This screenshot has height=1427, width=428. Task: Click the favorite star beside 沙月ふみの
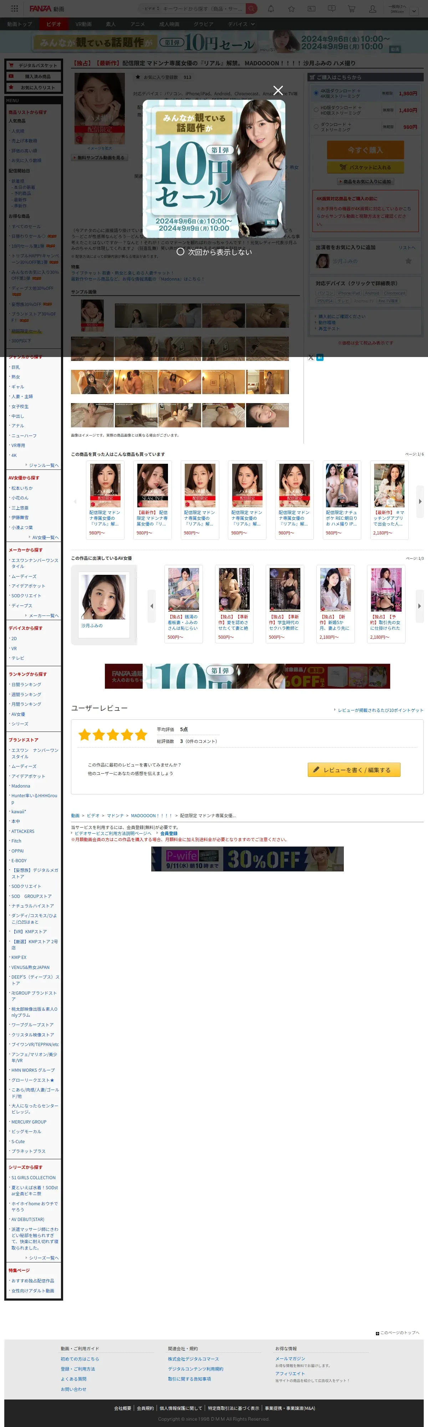(x=408, y=260)
